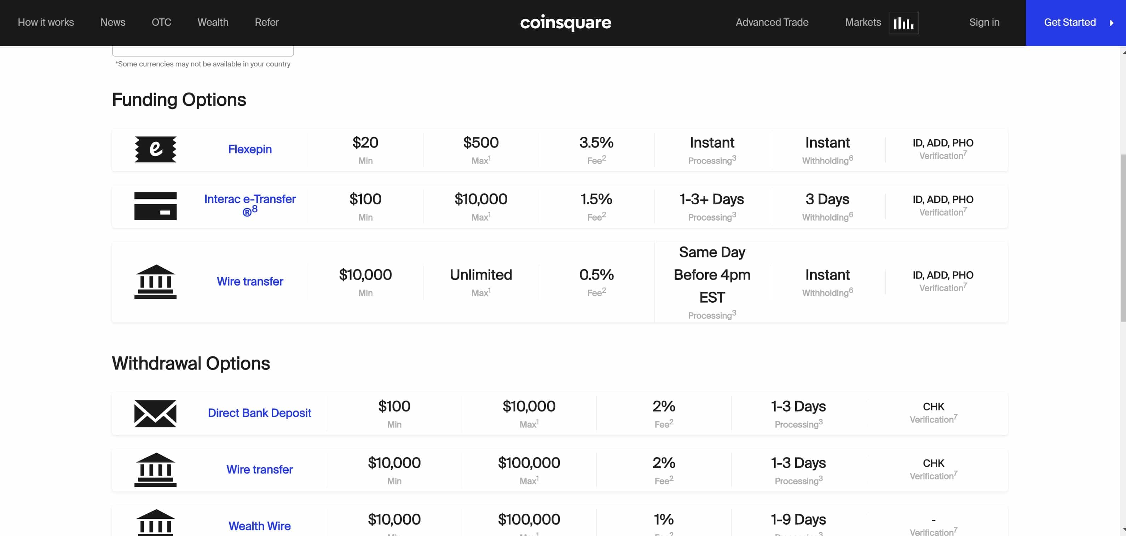Click the Direct Bank Deposit withdrawal link
This screenshot has width=1126, height=536.
(x=259, y=413)
